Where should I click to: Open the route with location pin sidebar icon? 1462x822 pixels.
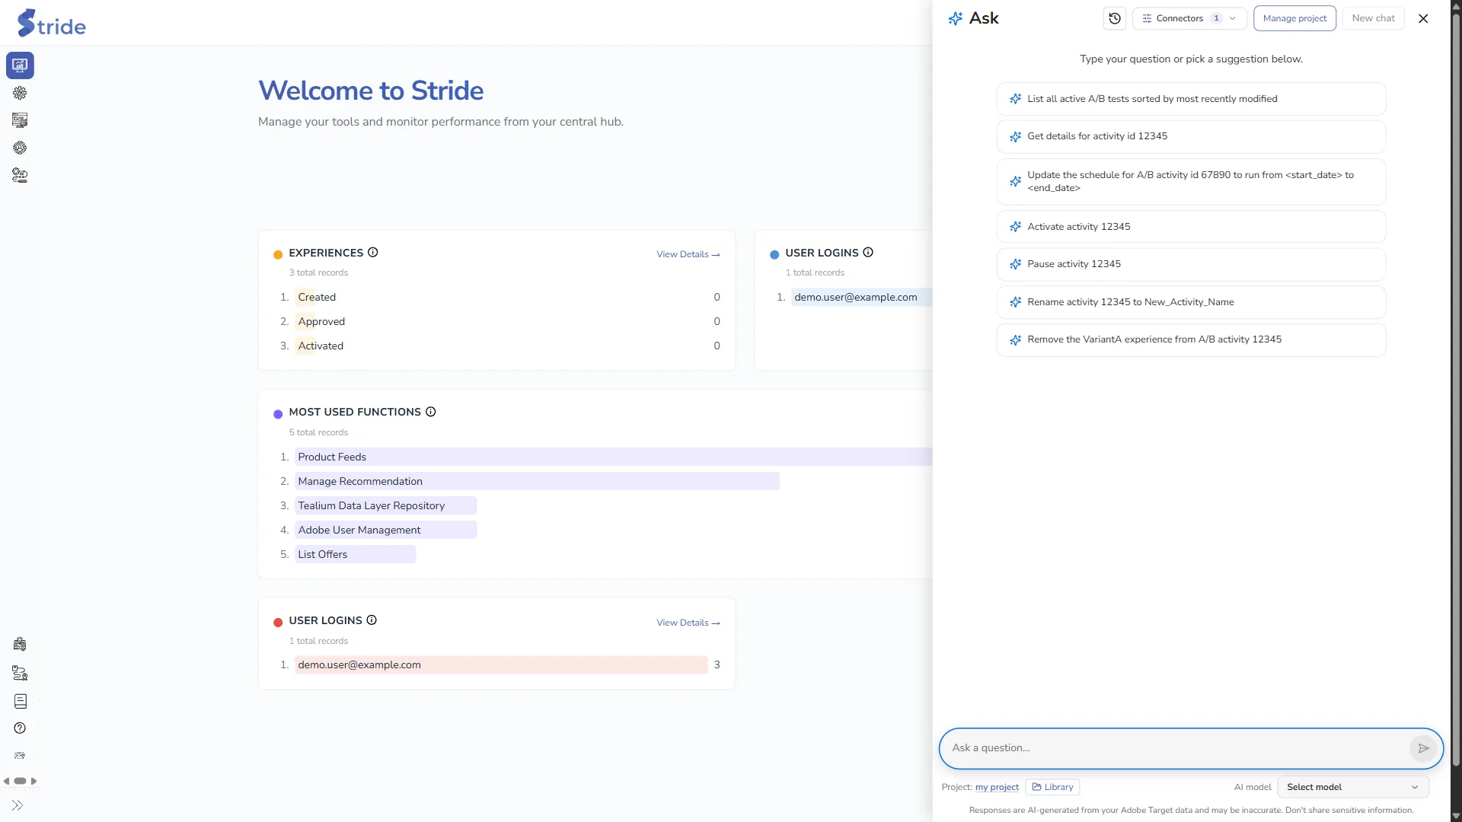tap(20, 673)
